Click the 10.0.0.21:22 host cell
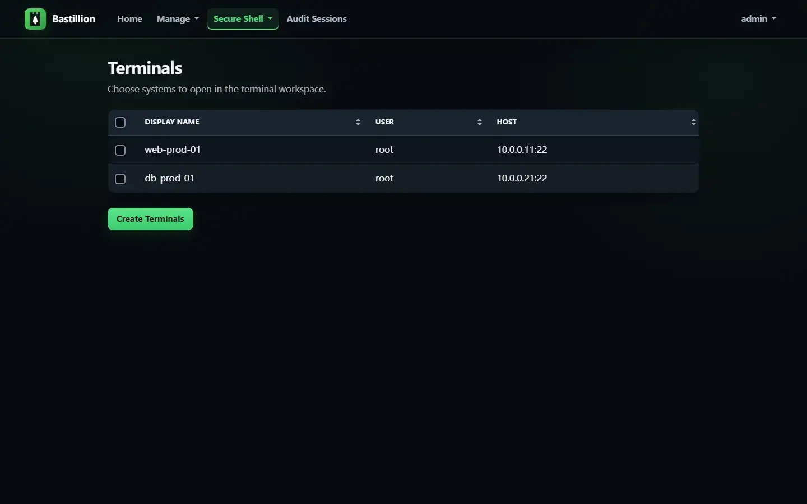The height and width of the screenshot is (504, 807). click(522, 179)
